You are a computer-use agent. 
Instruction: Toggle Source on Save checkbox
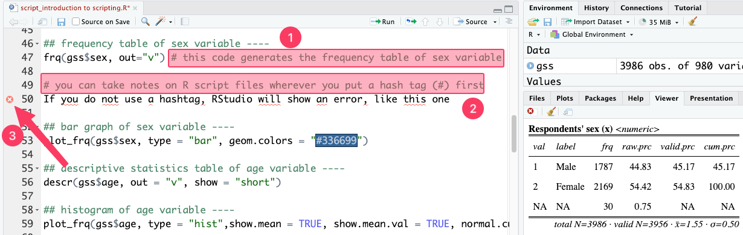pos(76,22)
